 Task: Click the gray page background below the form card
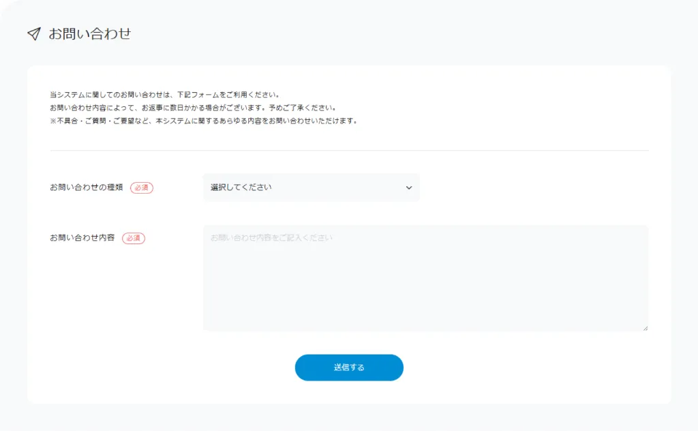349,417
